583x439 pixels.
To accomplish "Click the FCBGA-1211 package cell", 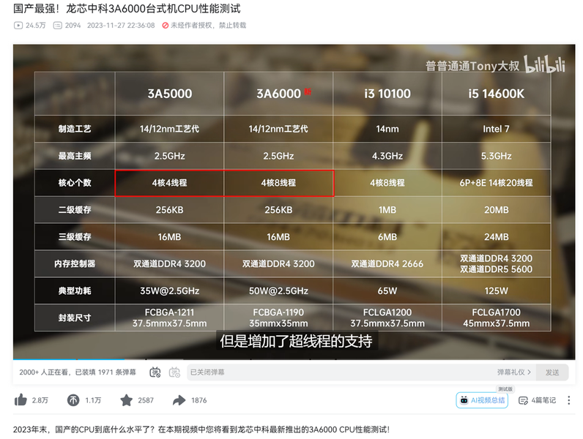I will (x=169, y=318).
